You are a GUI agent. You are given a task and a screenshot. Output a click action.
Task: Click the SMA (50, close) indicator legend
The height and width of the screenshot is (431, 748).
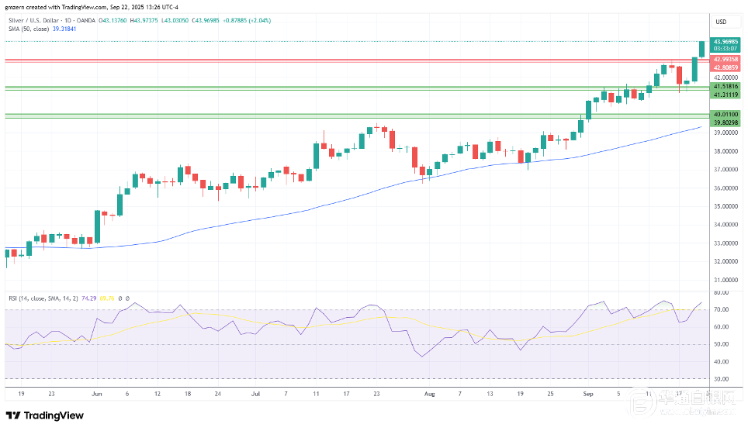29,29
